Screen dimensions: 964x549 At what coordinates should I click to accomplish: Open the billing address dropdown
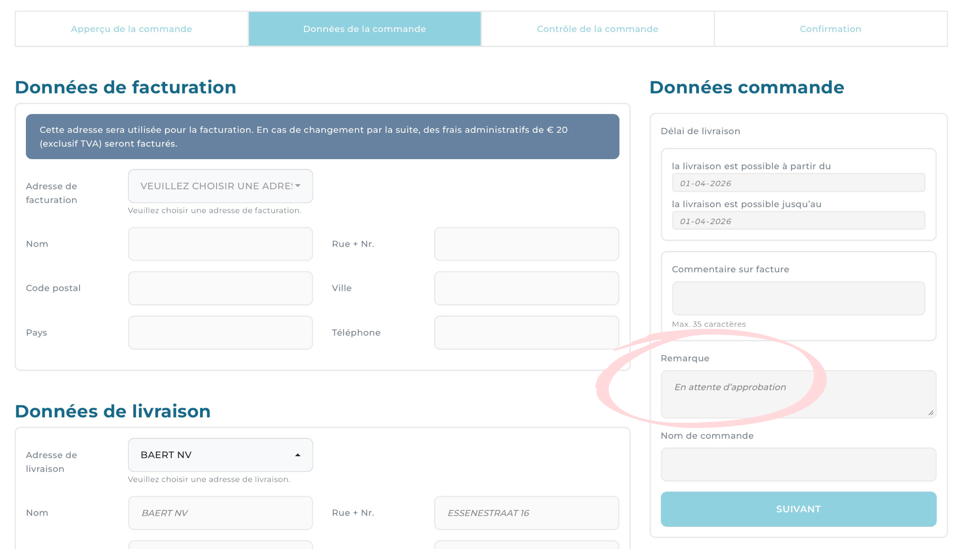pos(220,186)
